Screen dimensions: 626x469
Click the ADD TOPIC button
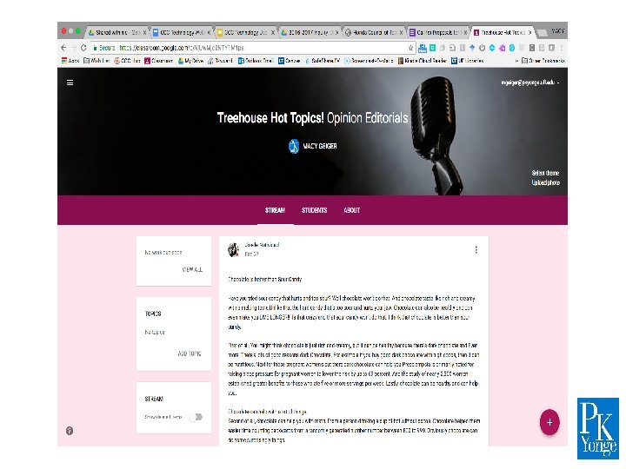click(x=190, y=353)
